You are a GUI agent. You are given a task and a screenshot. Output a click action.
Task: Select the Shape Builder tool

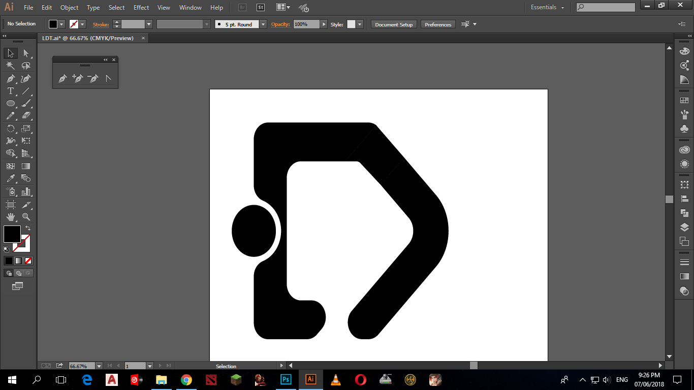point(11,153)
